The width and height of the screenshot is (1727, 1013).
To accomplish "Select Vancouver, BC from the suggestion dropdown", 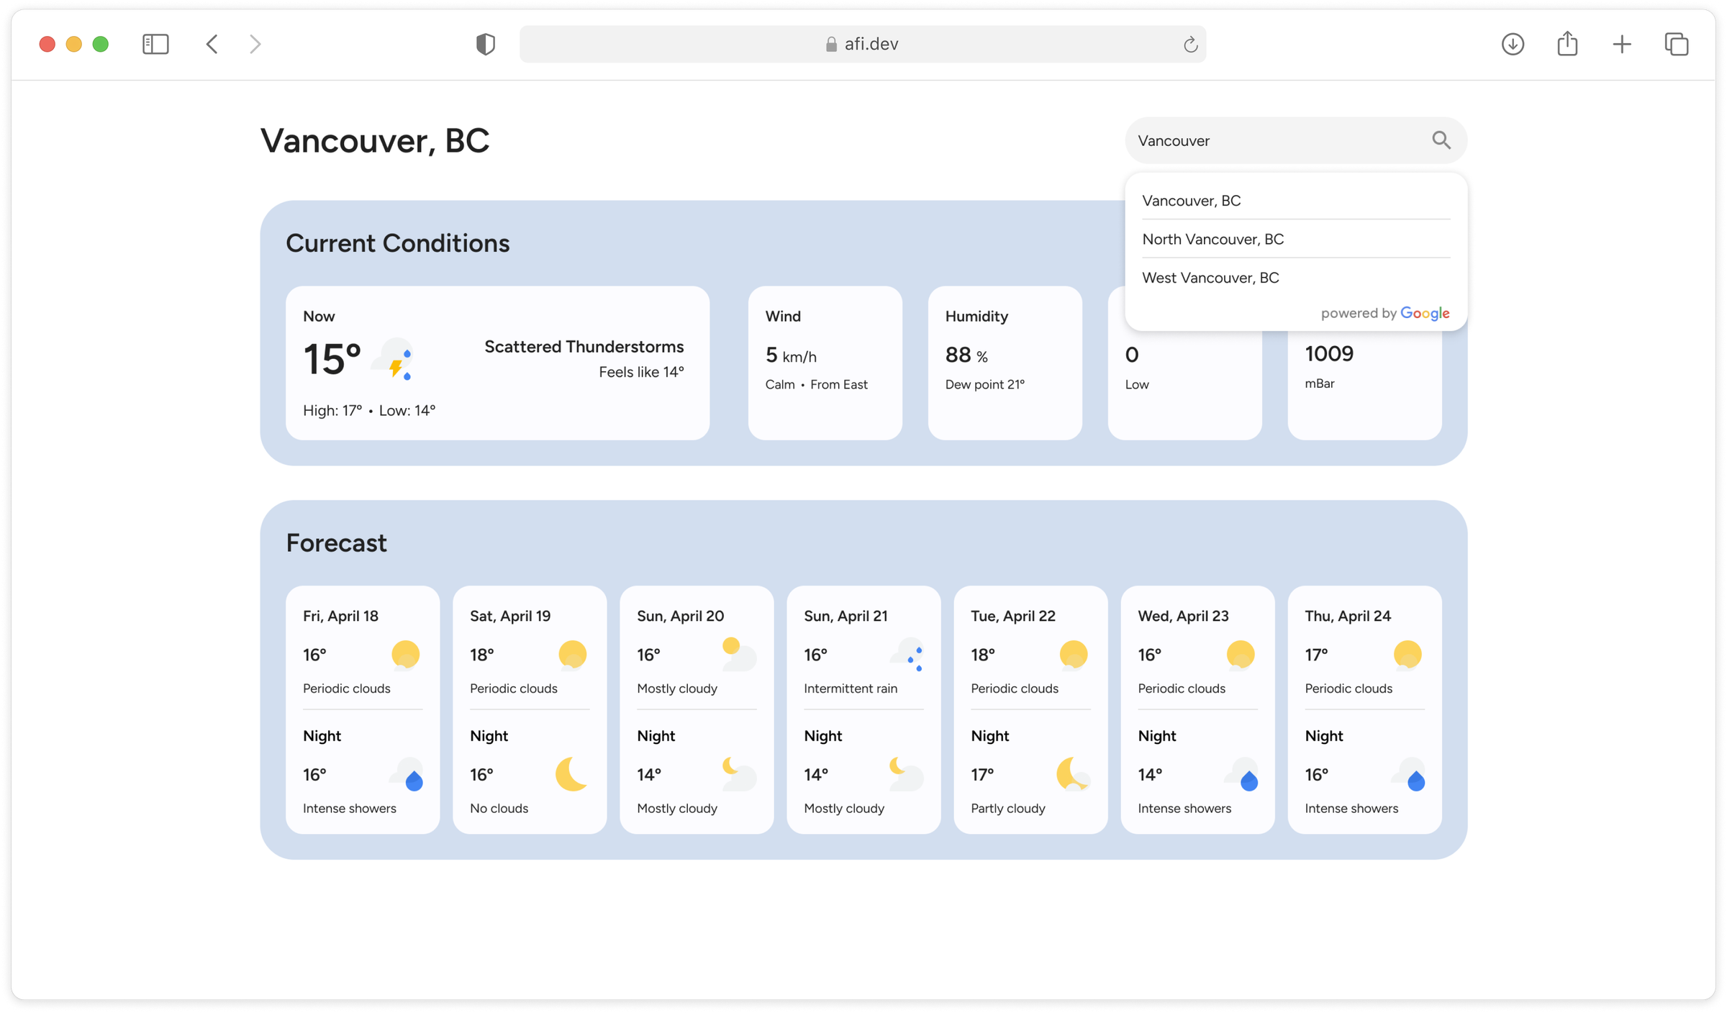I will 1192,201.
